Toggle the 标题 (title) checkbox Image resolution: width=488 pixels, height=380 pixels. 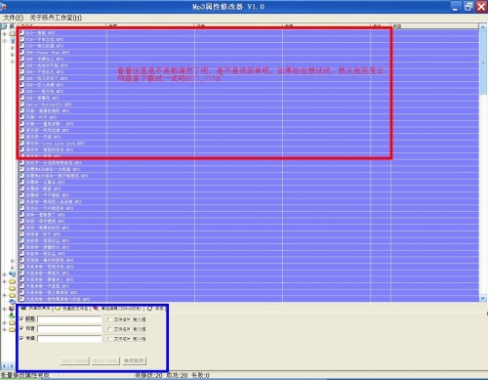[x=21, y=318]
